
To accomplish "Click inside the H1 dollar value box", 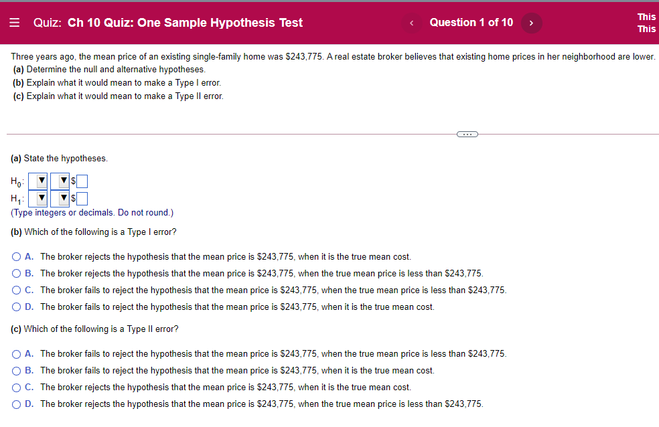I will (81, 198).
